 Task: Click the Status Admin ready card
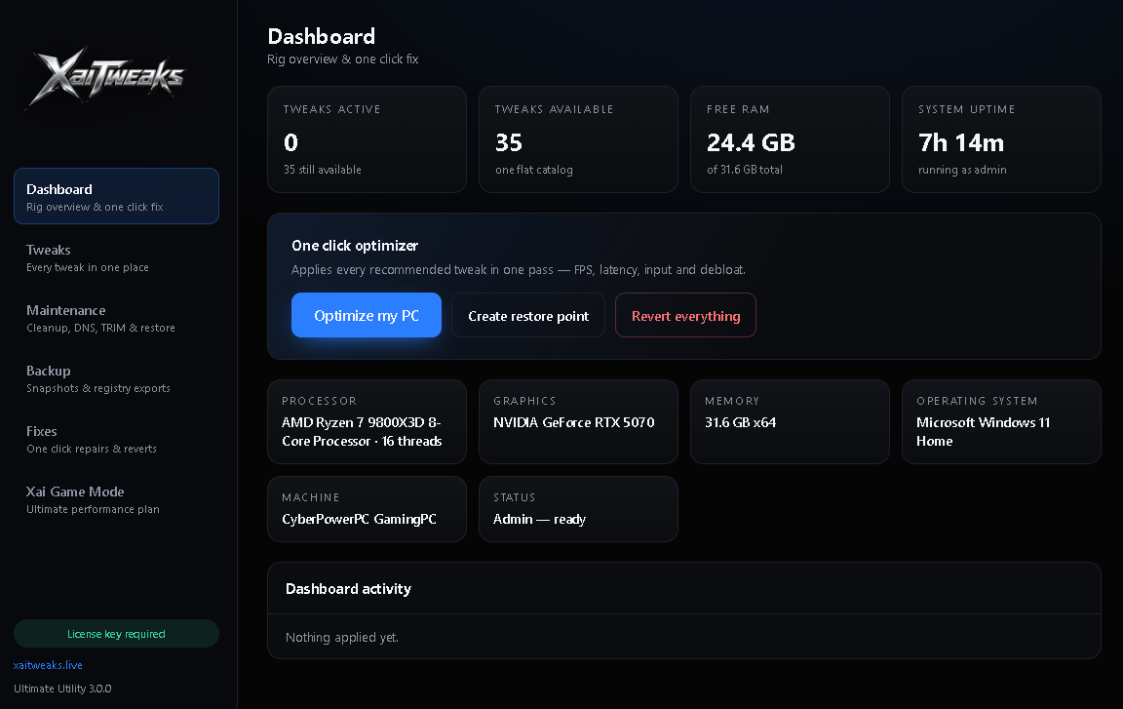point(578,509)
